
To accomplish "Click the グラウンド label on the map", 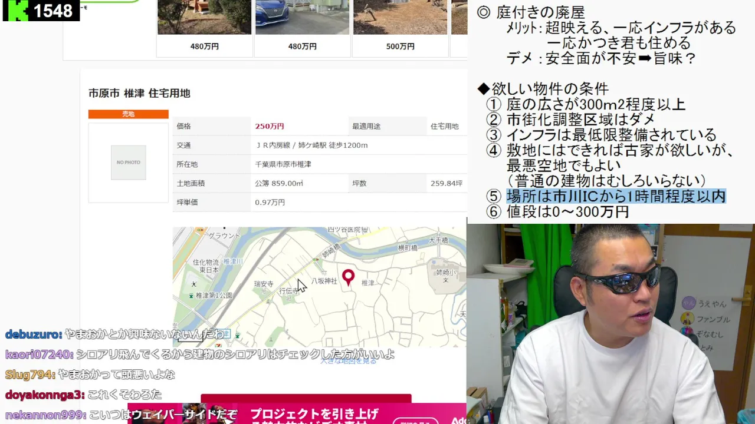I will point(224,236).
